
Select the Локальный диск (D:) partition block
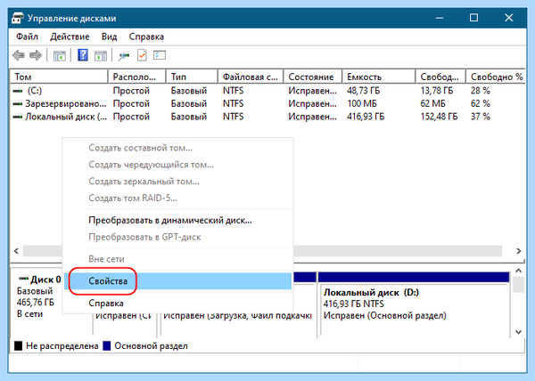pyautogui.click(x=415, y=304)
